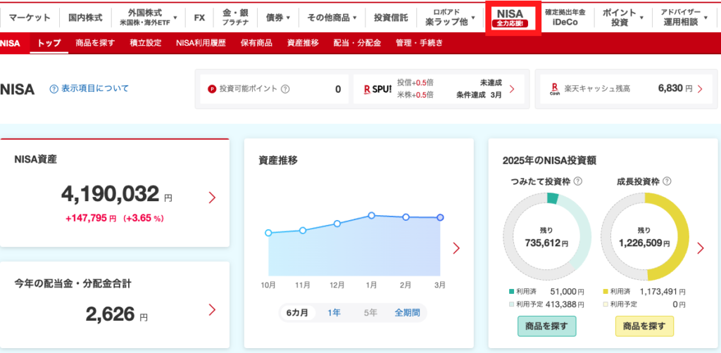Open 今年の配当金・分配金合計 details arrow
Viewport: 721px width, 353px height.
[212, 310]
